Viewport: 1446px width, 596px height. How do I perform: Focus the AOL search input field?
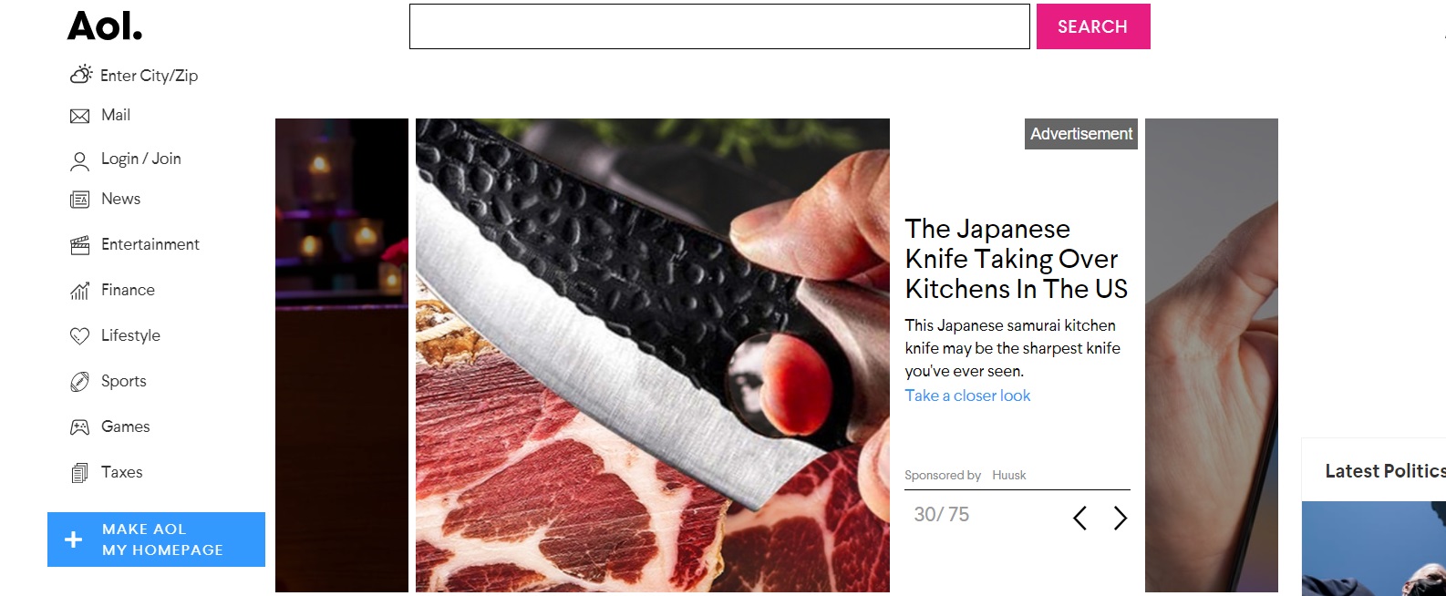click(719, 26)
